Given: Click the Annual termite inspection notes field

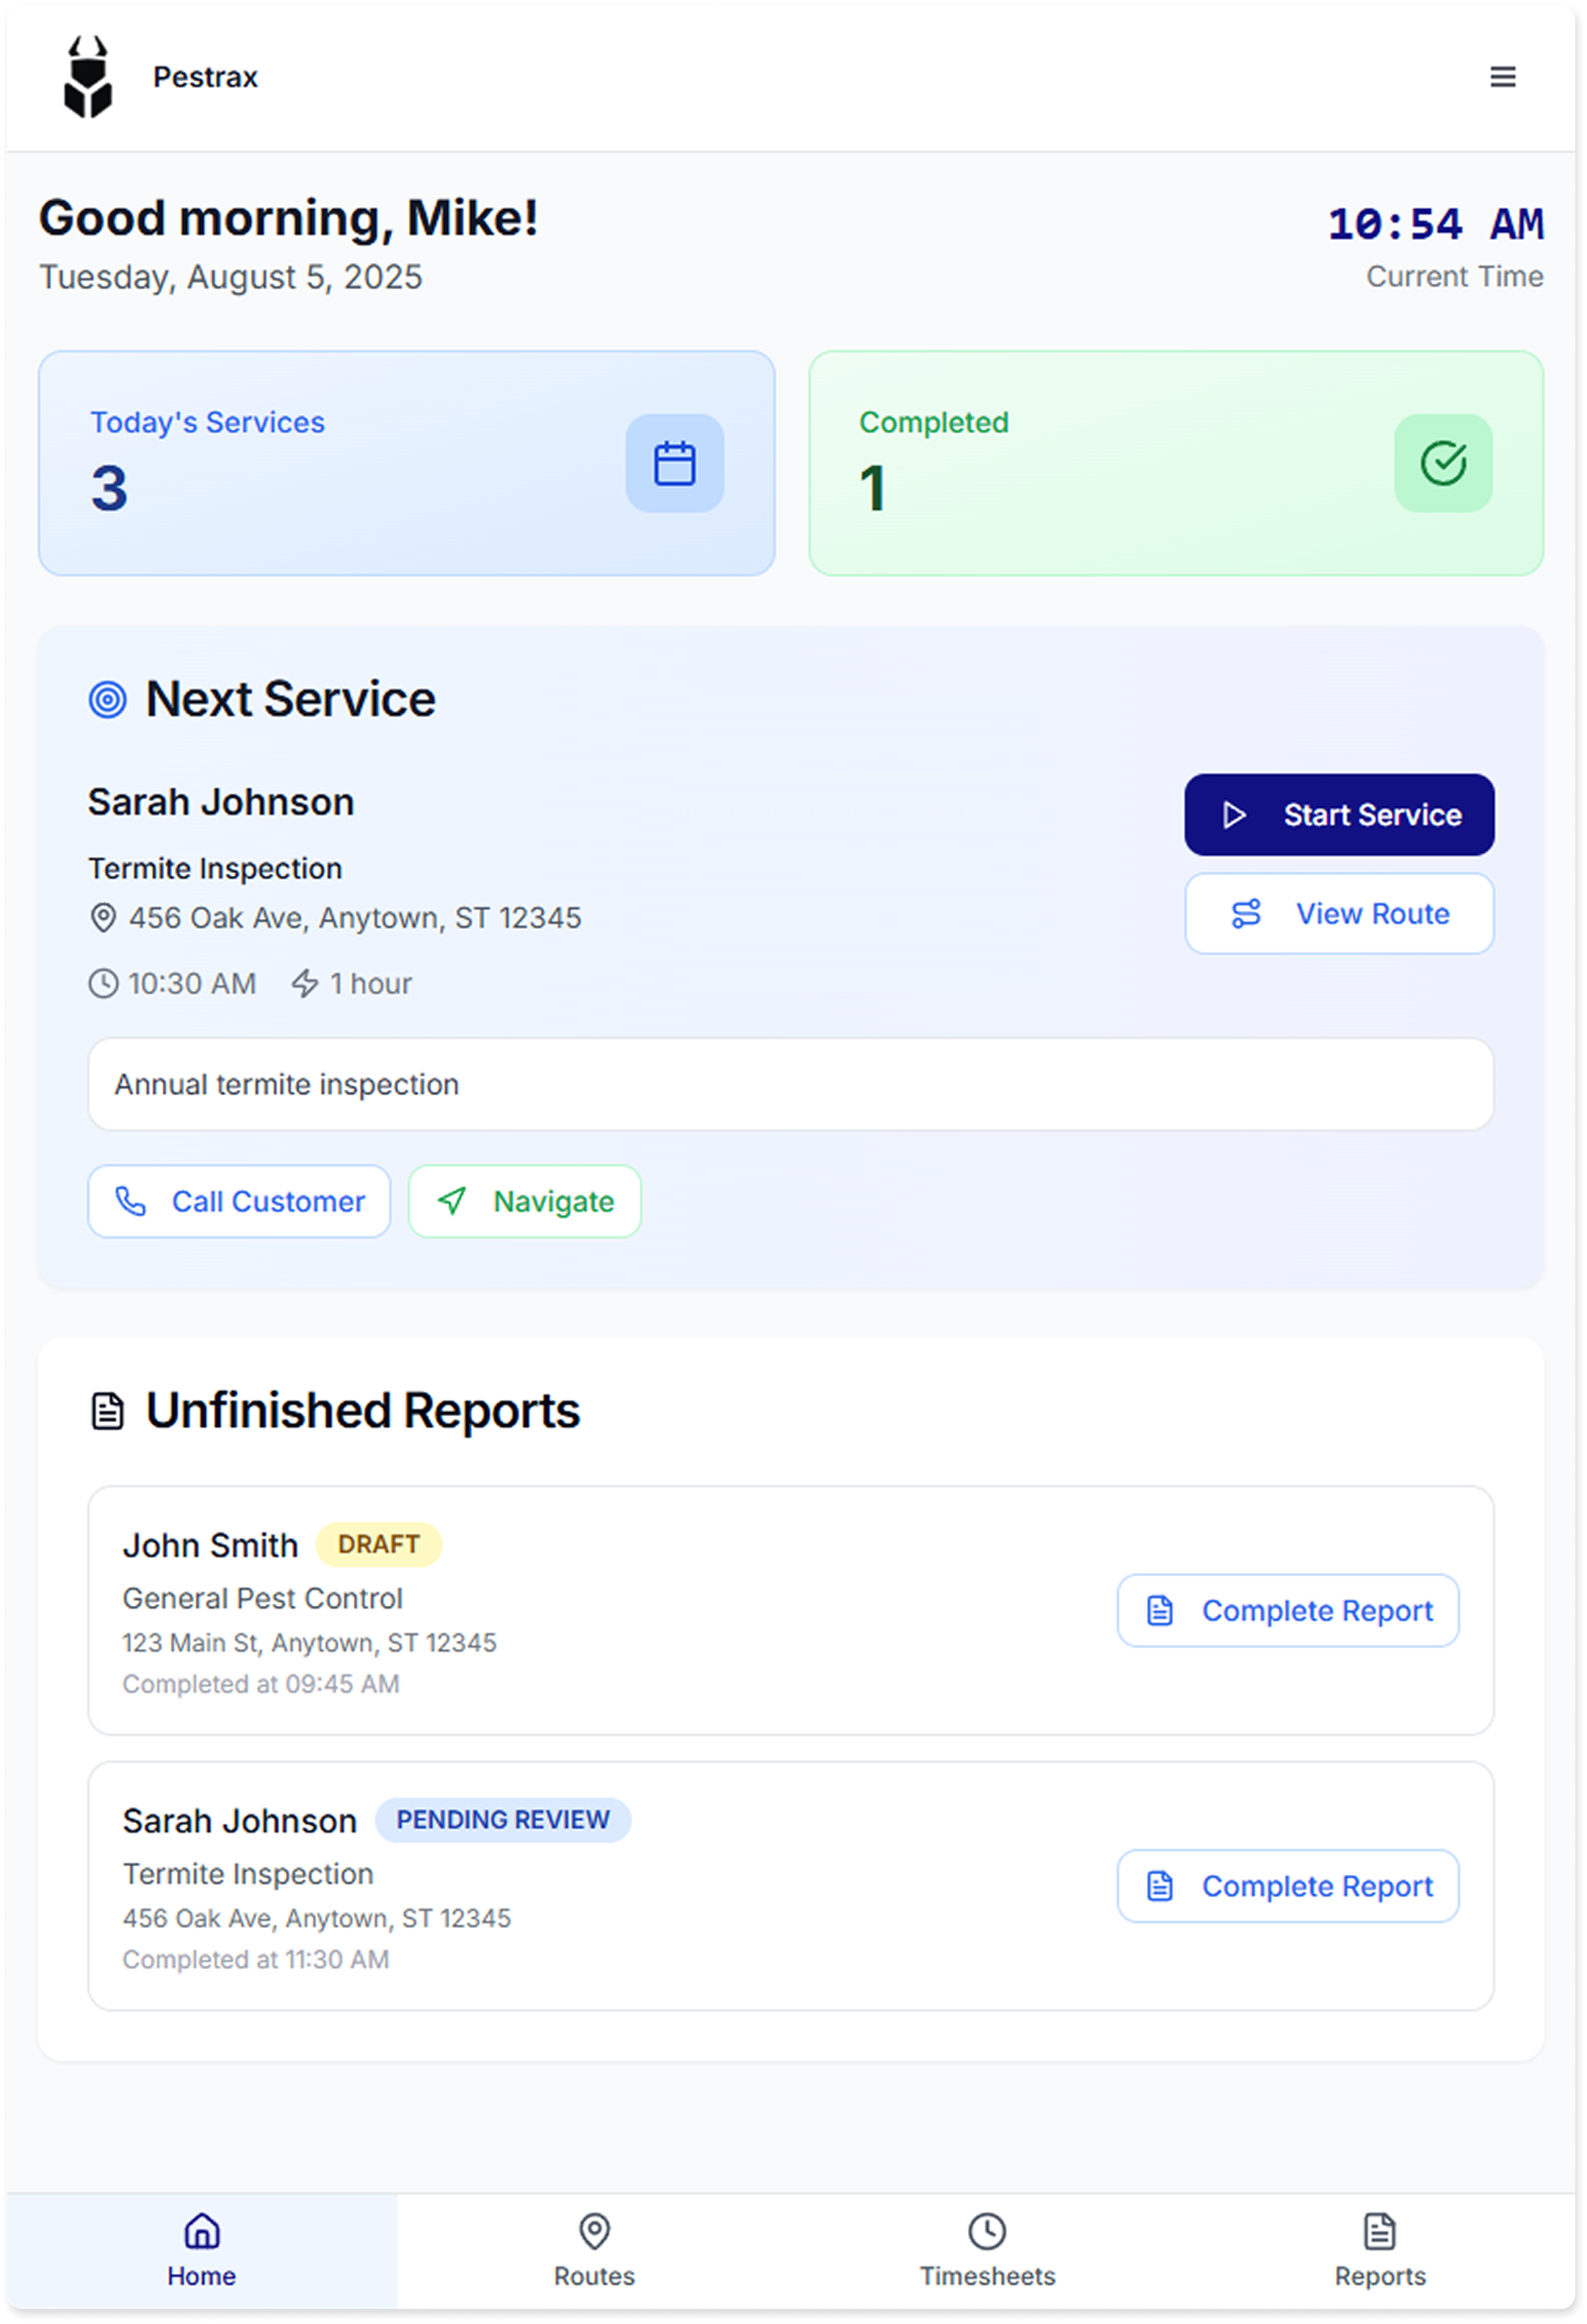Looking at the screenshot, I should pos(790,1084).
